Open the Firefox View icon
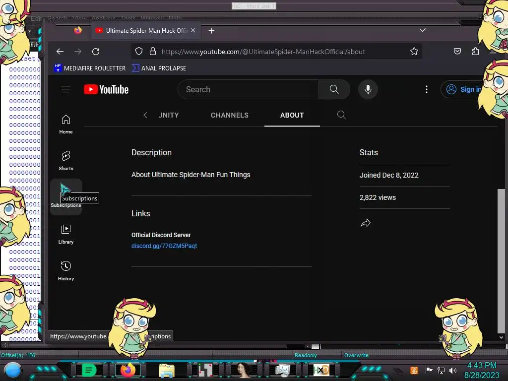The height and width of the screenshot is (381, 508). [x=78, y=30]
